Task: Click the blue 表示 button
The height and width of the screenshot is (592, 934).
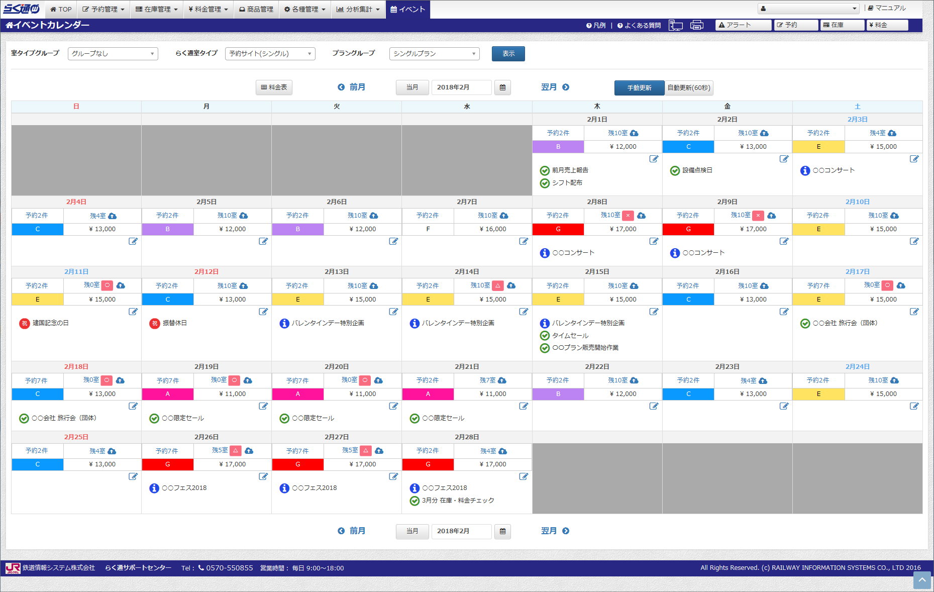Action: click(x=508, y=54)
